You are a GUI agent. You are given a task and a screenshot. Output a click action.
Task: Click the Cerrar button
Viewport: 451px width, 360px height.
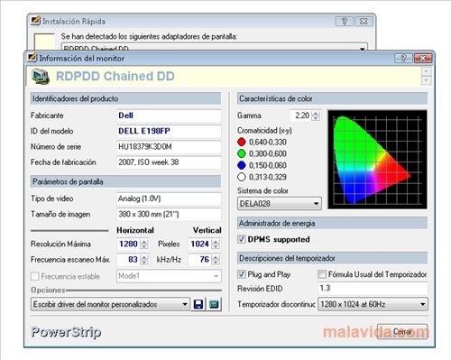point(402,331)
